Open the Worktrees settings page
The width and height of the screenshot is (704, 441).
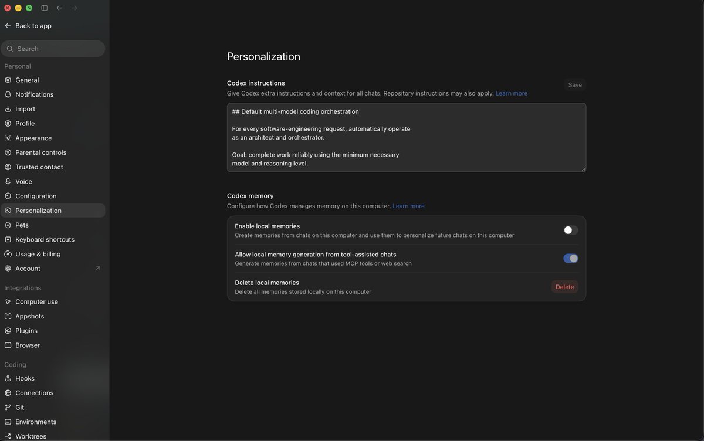[x=53, y=436]
